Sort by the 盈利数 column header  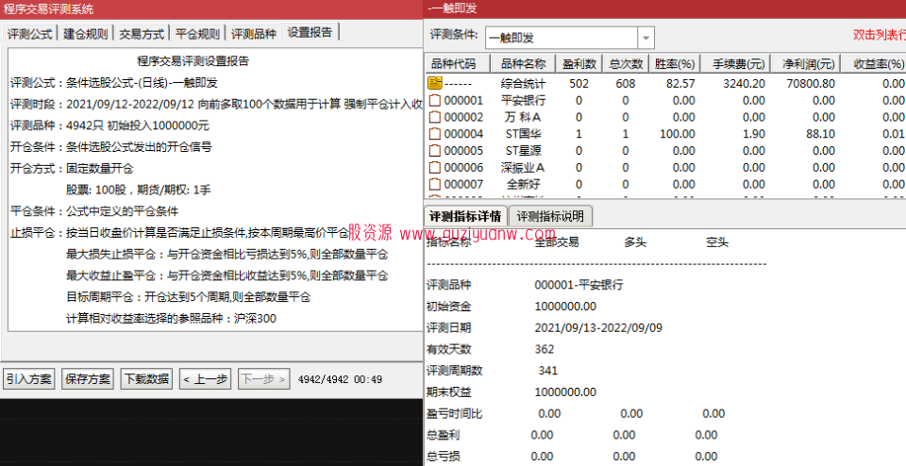[x=579, y=63]
